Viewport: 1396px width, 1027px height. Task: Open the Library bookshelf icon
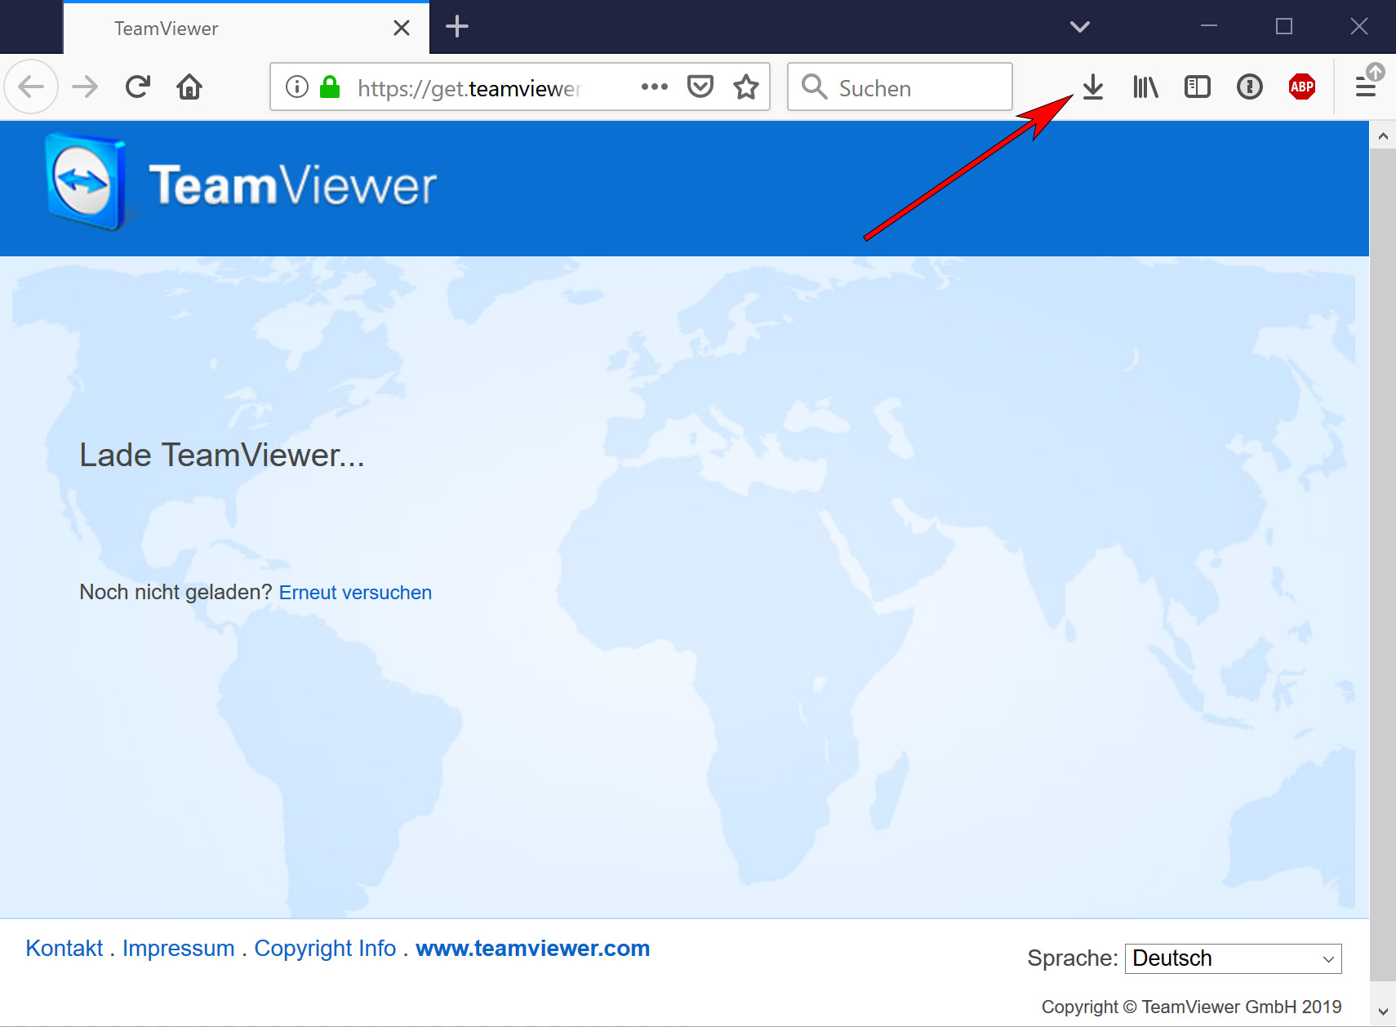(x=1145, y=87)
